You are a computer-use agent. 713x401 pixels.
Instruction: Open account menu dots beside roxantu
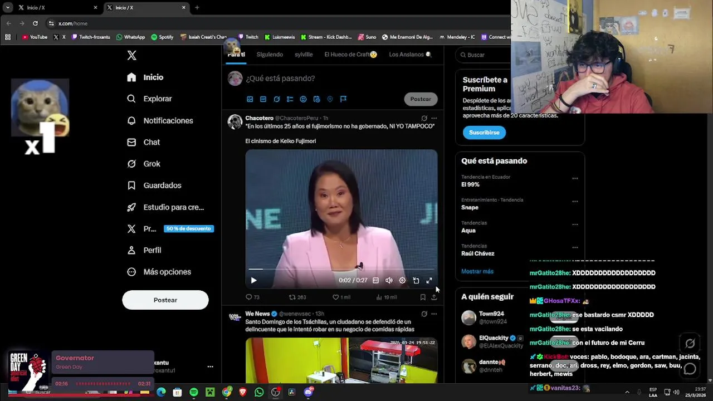click(x=210, y=366)
